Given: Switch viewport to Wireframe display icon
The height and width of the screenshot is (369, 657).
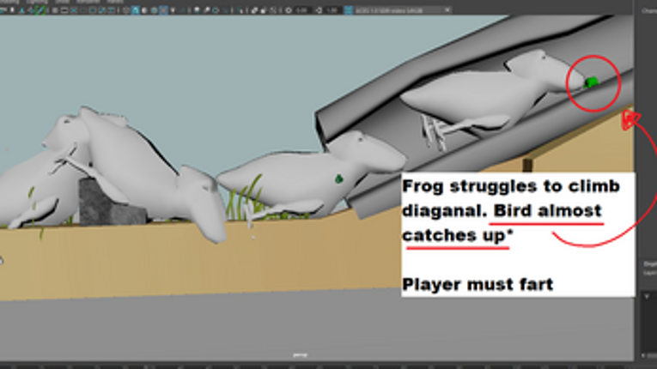Looking at the screenshot, I should [126, 10].
